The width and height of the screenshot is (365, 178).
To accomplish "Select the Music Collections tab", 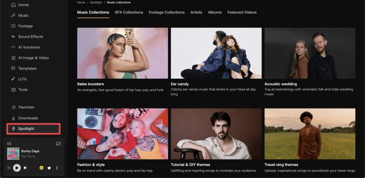I will point(93,12).
